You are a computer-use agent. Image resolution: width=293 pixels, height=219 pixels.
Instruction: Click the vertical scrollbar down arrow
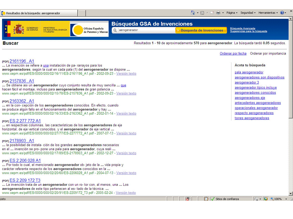pos(291,193)
